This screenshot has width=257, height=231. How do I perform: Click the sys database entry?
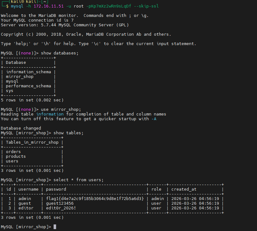[9, 90]
